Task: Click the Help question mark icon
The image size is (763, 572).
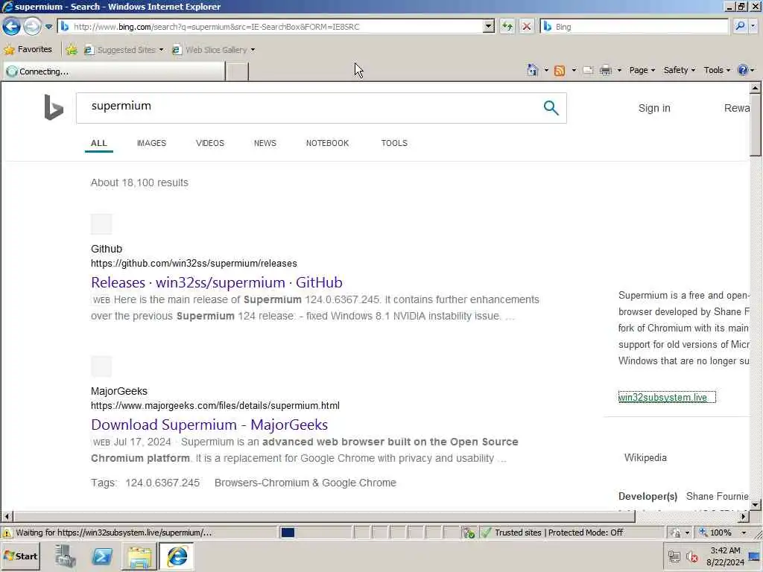Action: pos(743,70)
